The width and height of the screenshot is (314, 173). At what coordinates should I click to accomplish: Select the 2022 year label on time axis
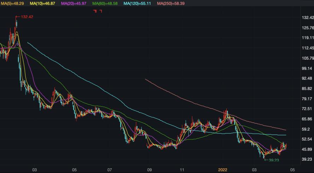click(223, 170)
